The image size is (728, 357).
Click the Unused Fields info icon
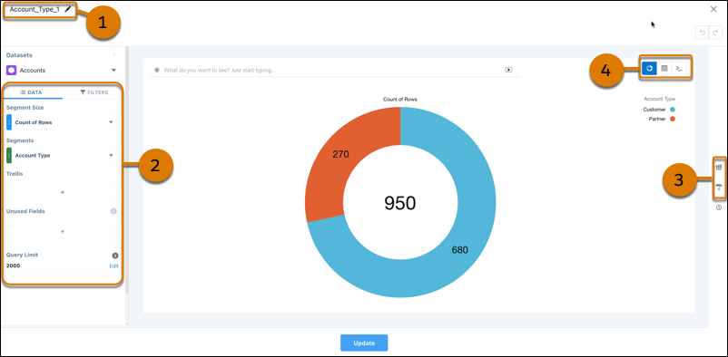click(113, 211)
